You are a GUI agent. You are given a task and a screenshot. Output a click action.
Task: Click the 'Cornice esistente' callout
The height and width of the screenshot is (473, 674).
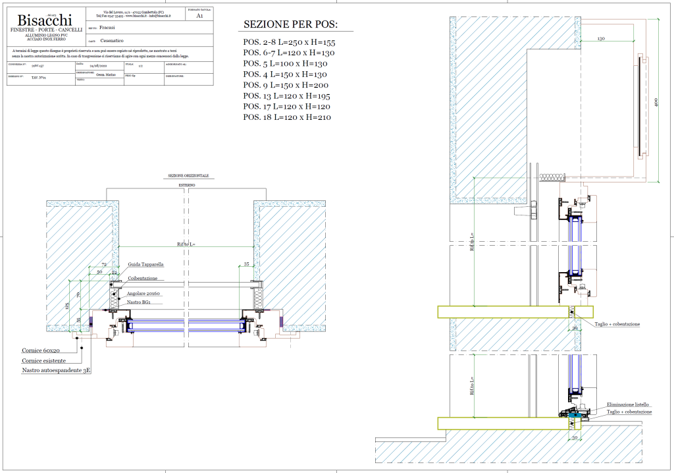click(44, 360)
